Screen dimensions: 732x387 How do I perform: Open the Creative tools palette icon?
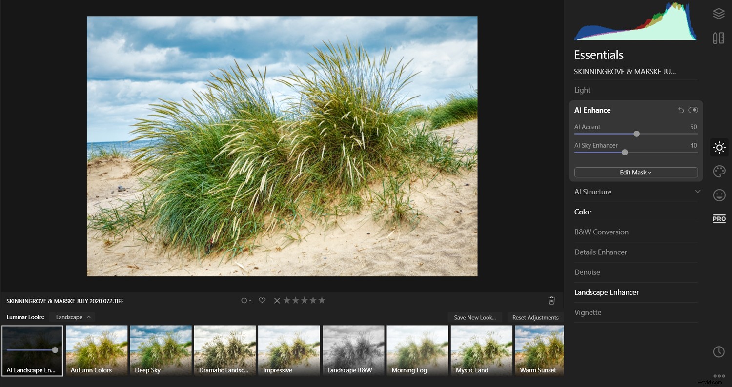[x=719, y=171]
